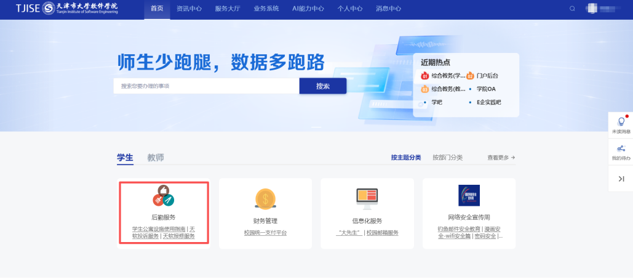Open unread messages (未读消息) lightbulb icon
The height and width of the screenshot is (279, 633).
(x=621, y=122)
